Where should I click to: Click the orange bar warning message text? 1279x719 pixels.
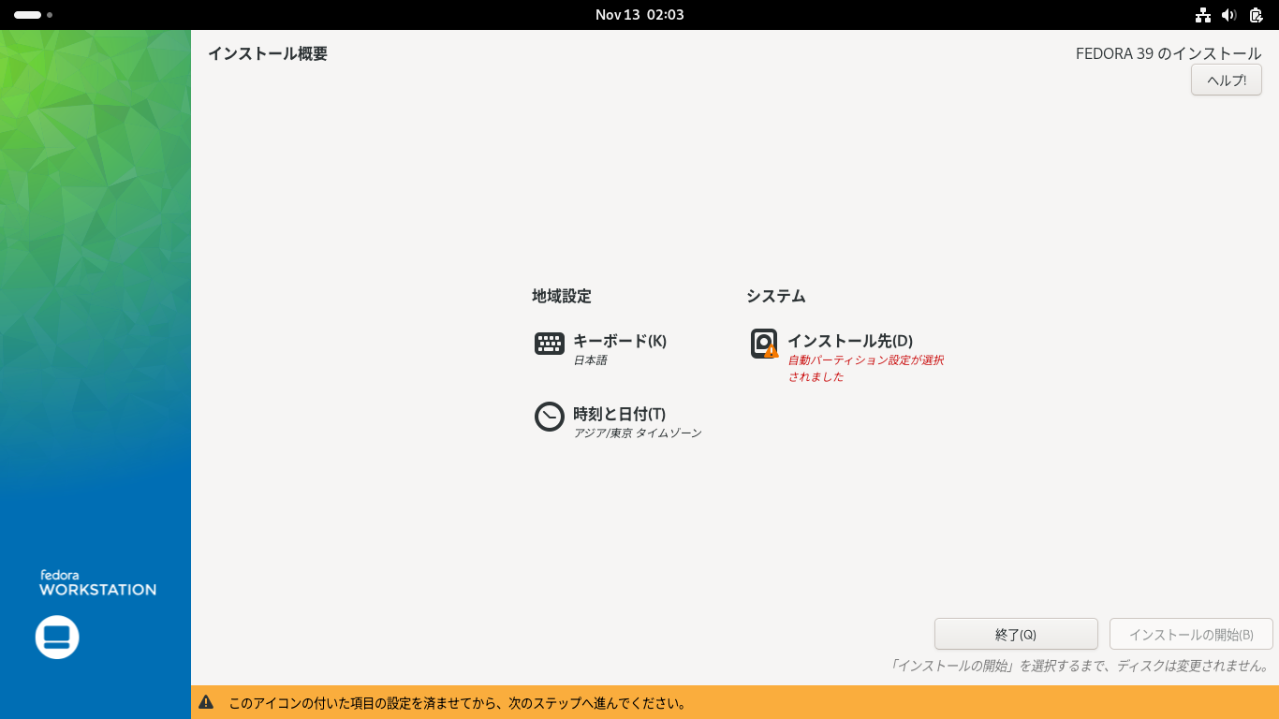coord(459,702)
